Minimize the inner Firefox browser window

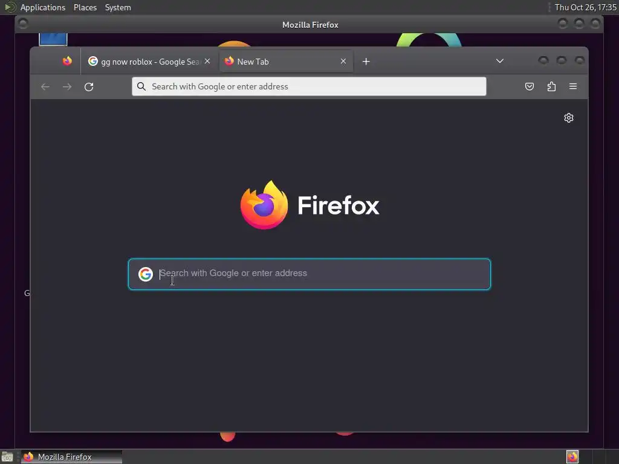tap(543, 60)
